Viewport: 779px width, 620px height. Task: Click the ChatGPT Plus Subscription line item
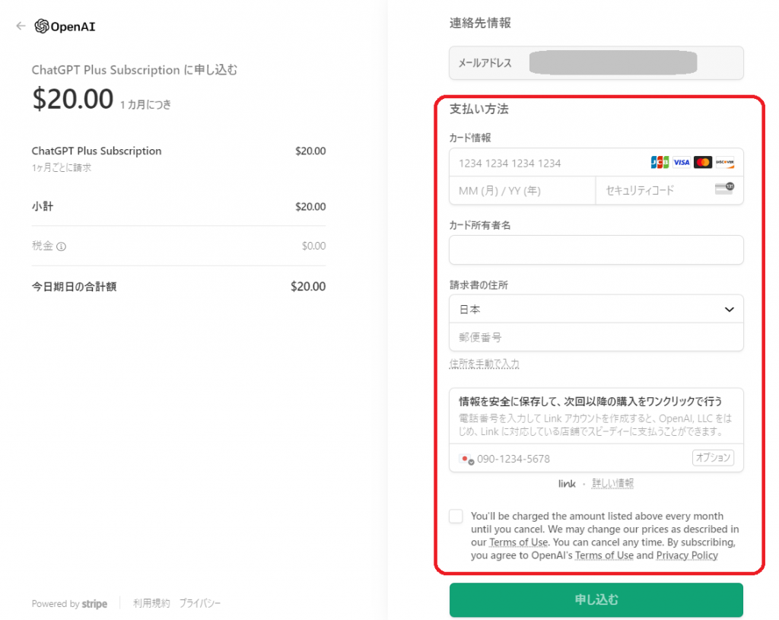coord(97,151)
